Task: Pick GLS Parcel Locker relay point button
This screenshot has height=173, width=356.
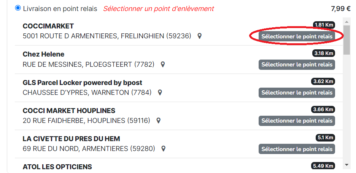Action: click(x=297, y=93)
